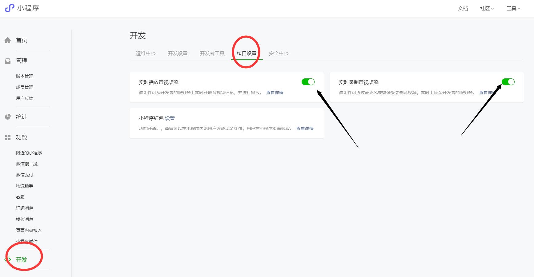534x277 pixels.
Task: Click the 开发 page heading
Action: [x=138, y=36]
